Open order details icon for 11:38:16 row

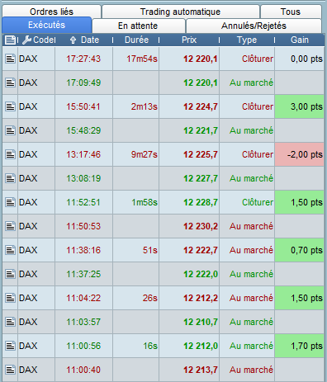click(x=10, y=250)
